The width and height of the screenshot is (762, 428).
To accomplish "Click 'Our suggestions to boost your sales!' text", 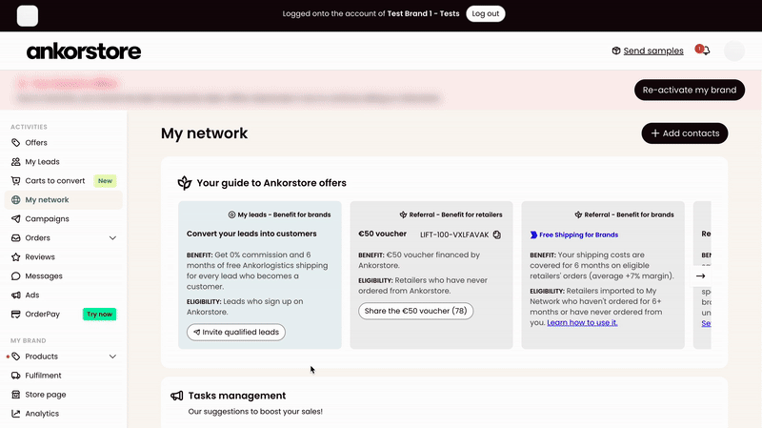I will pyautogui.click(x=255, y=412).
